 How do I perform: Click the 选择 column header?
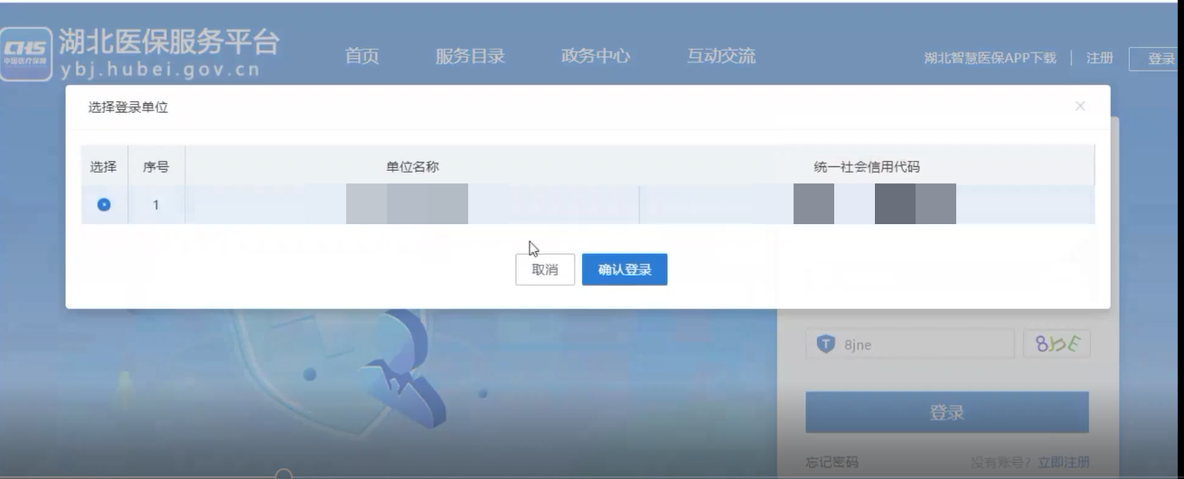(104, 166)
